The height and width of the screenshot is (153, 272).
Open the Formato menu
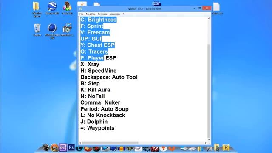(102, 14)
